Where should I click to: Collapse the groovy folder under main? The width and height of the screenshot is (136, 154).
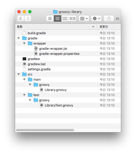tap(30, 85)
